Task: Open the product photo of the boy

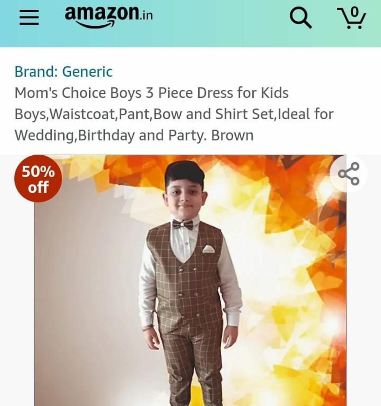Action: pyautogui.click(x=190, y=282)
